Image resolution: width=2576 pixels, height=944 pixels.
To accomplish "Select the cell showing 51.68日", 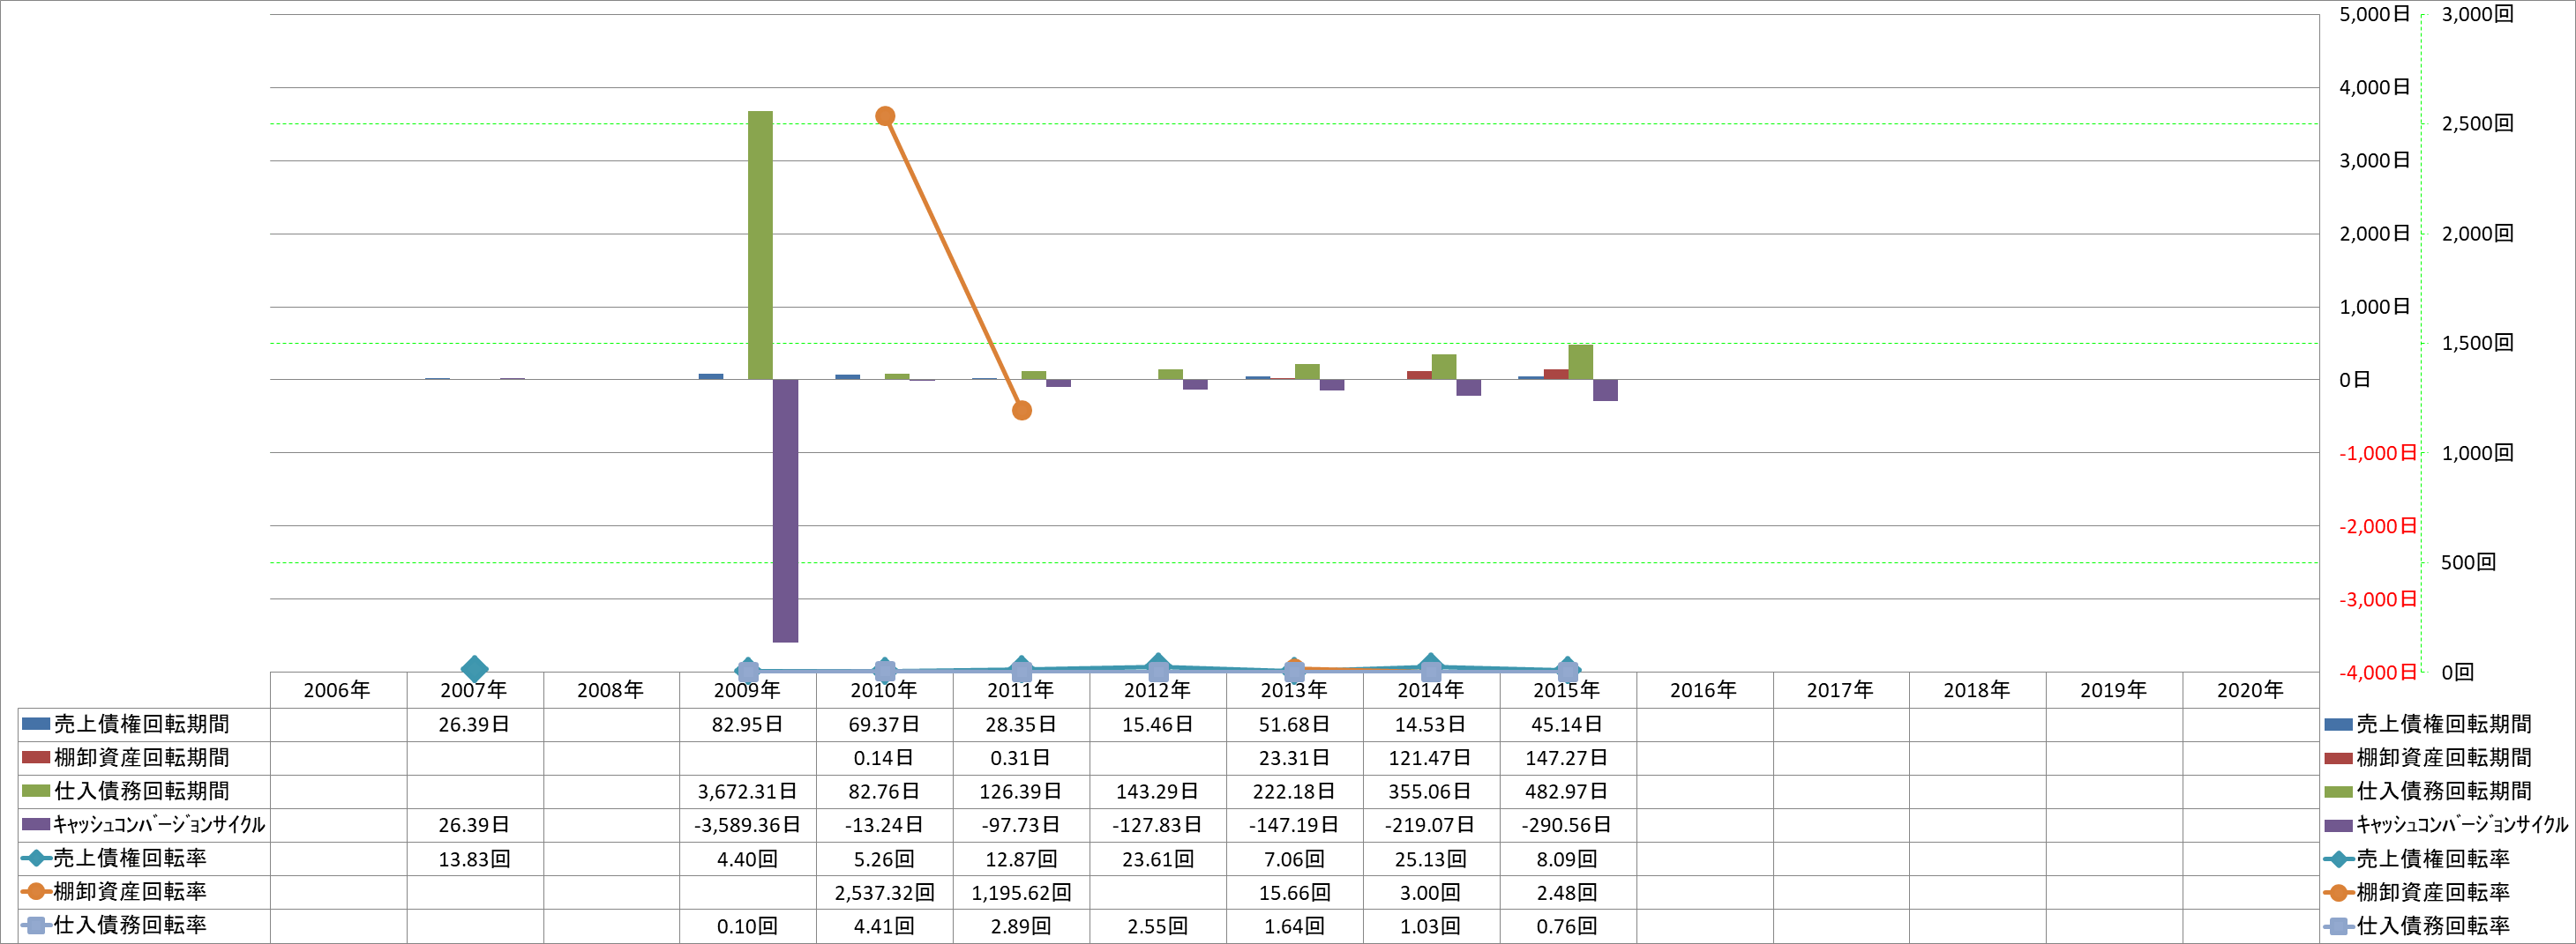I will (1294, 725).
